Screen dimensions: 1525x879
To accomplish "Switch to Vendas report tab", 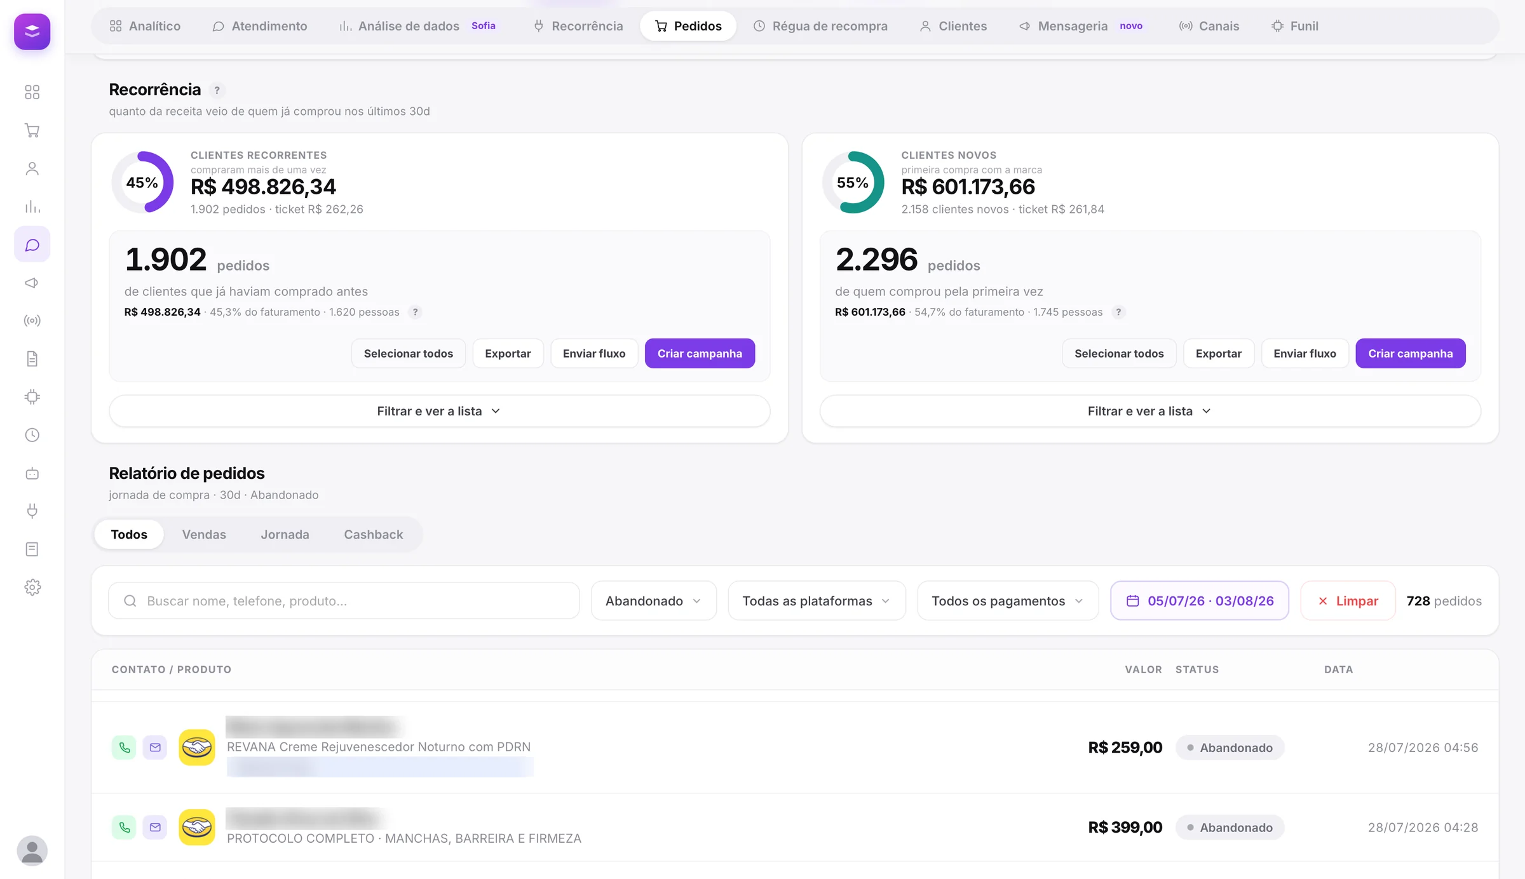I will 204,535.
